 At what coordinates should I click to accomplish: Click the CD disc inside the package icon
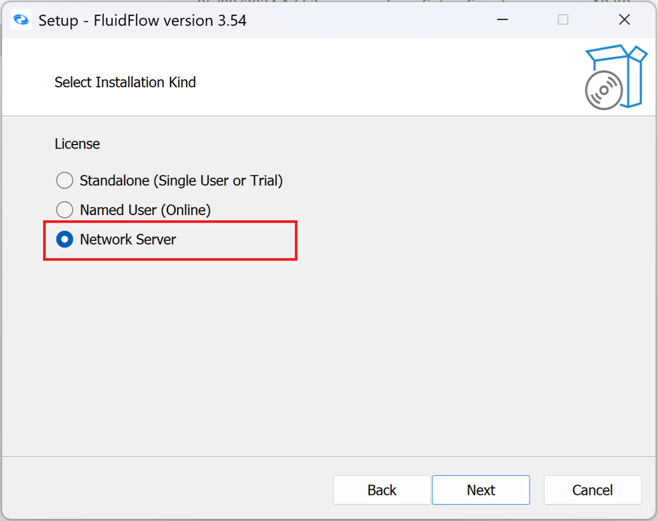click(603, 91)
